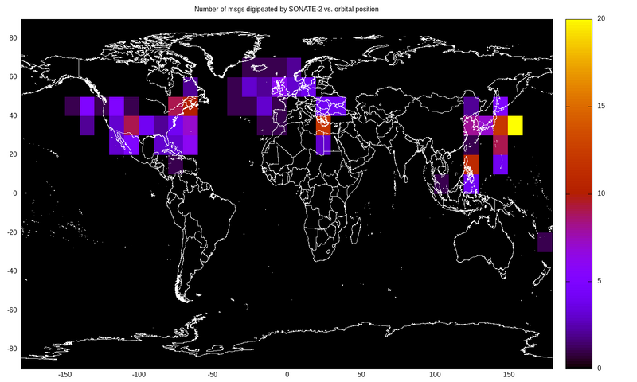Click the plot title about SONATE-2 digipeated messages

coord(287,9)
